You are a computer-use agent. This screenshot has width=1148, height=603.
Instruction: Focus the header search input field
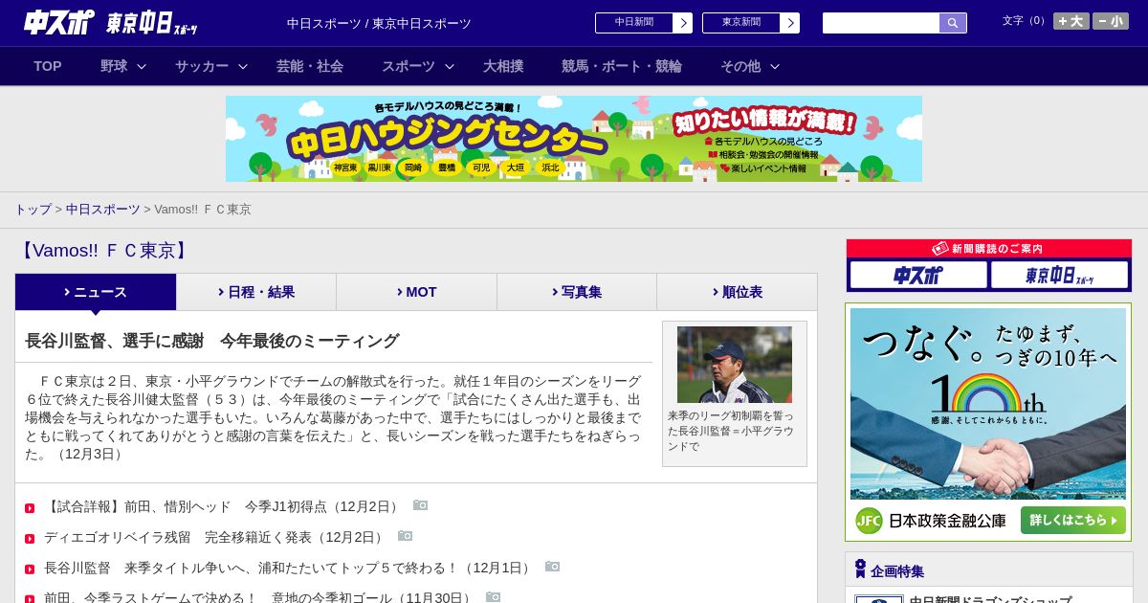881,23
